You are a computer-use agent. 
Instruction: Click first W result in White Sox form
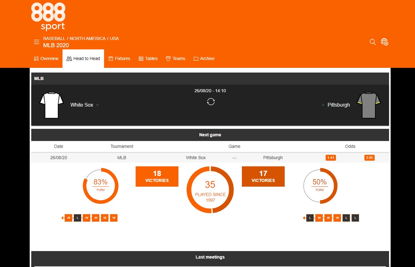68,218
